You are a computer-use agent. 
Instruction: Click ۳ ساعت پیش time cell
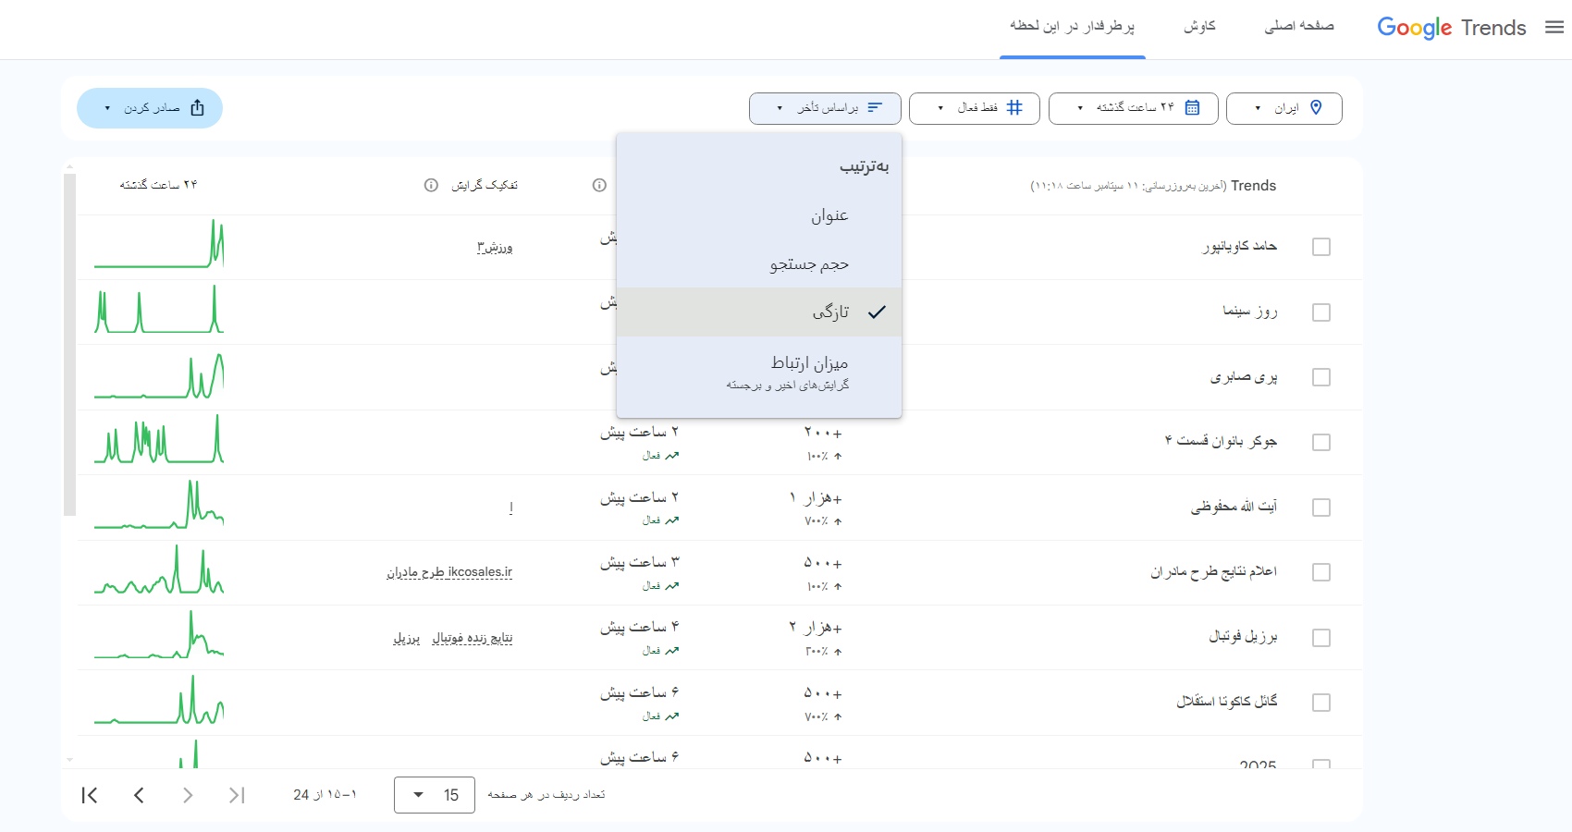[x=640, y=562]
